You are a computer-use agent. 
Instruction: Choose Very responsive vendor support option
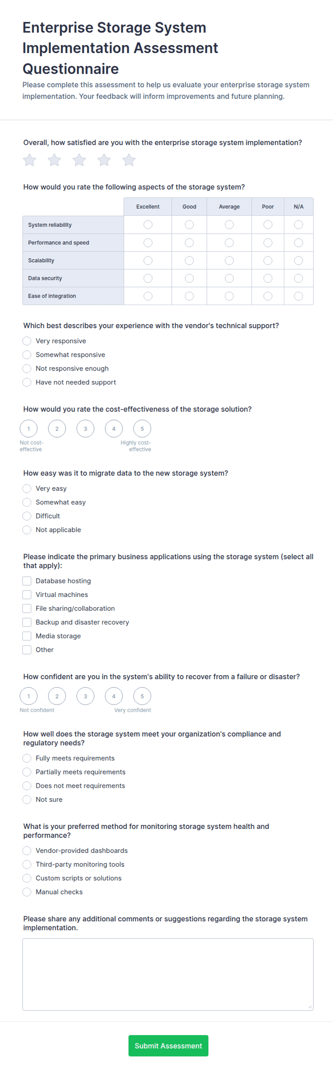click(26, 341)
